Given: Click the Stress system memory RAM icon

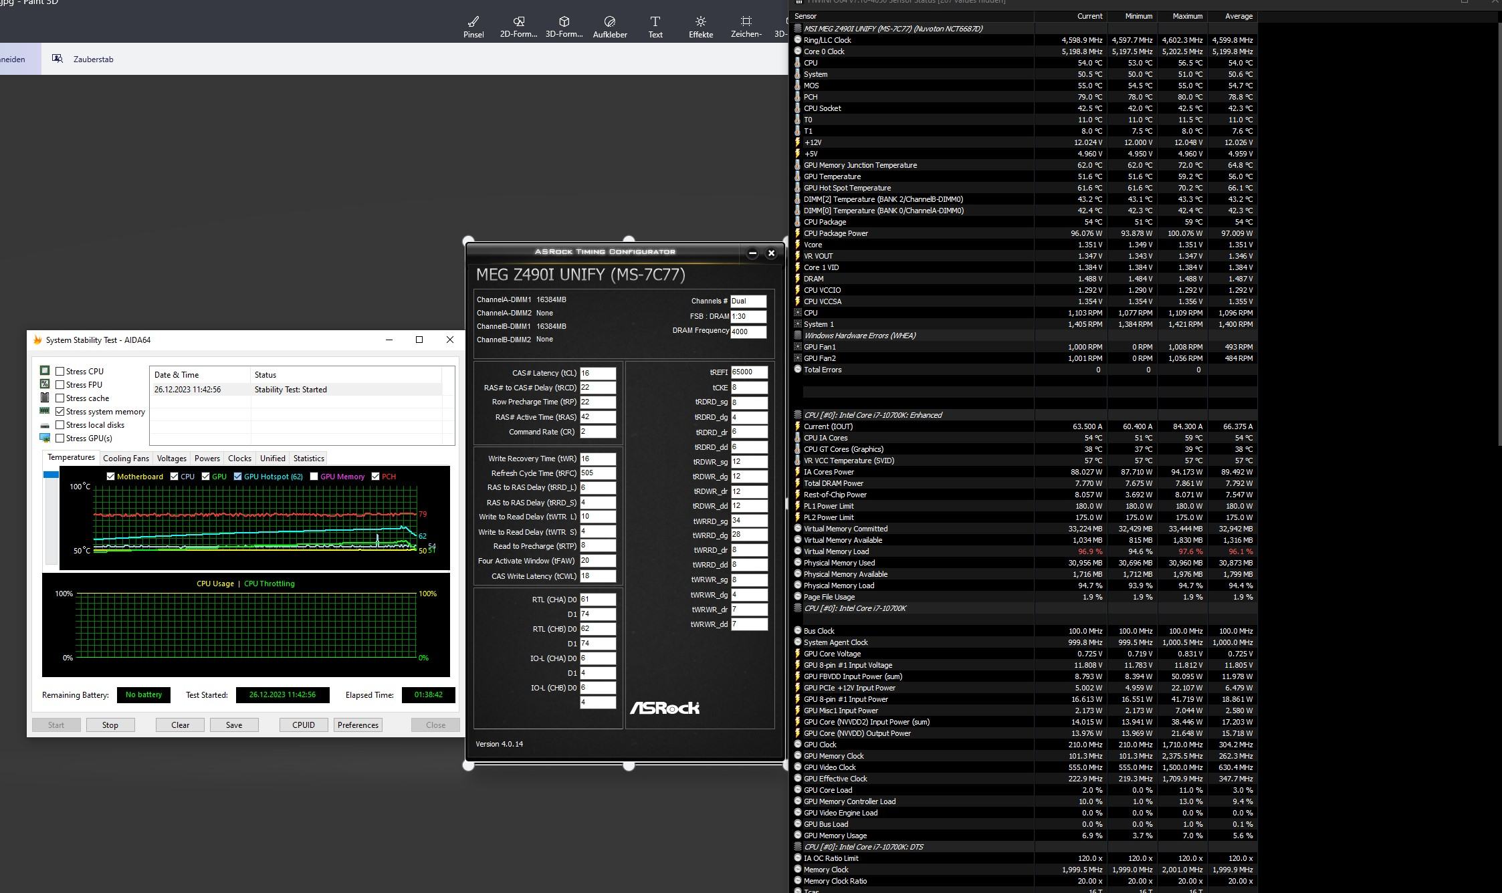Looking at the screenshot, I should (x=45, y=411).
